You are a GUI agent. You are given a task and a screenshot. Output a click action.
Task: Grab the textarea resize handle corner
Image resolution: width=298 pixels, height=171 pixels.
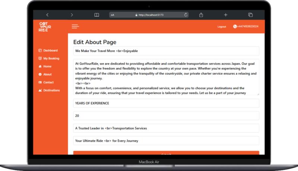click(x=258, y=94)
